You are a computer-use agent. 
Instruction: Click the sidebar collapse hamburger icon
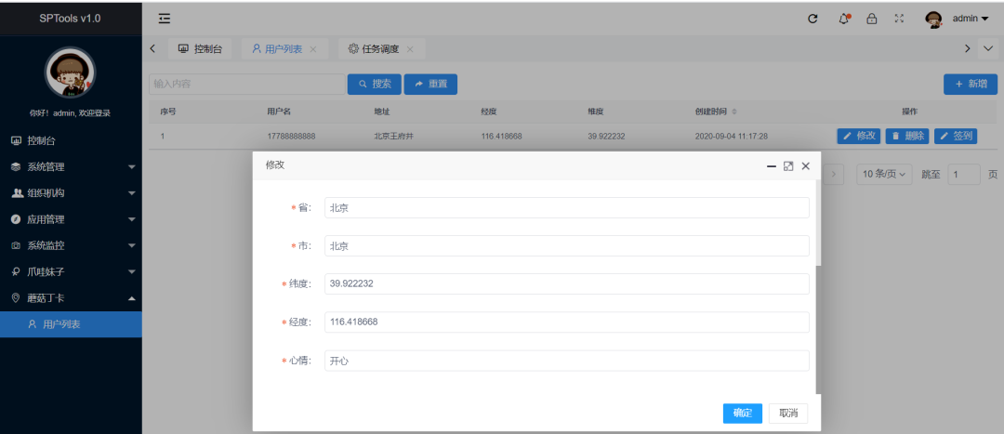click(165, 19)
